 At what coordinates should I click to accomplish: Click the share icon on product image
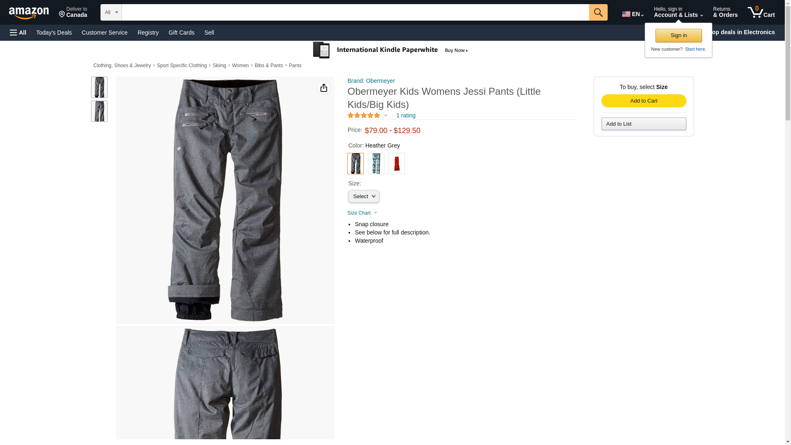pyautogui.click(x=324, y=88)
